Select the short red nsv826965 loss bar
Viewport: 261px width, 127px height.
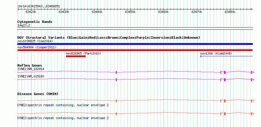(76, 56)
